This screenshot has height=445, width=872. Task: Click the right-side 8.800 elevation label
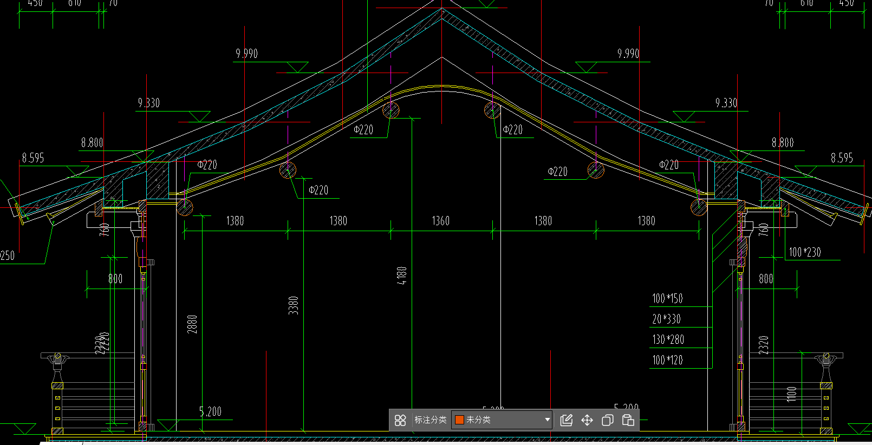[x=783, y=143]
